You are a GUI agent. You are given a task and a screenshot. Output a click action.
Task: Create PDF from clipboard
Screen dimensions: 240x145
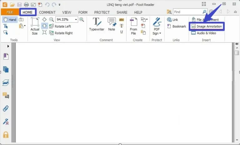click(143, 32)
